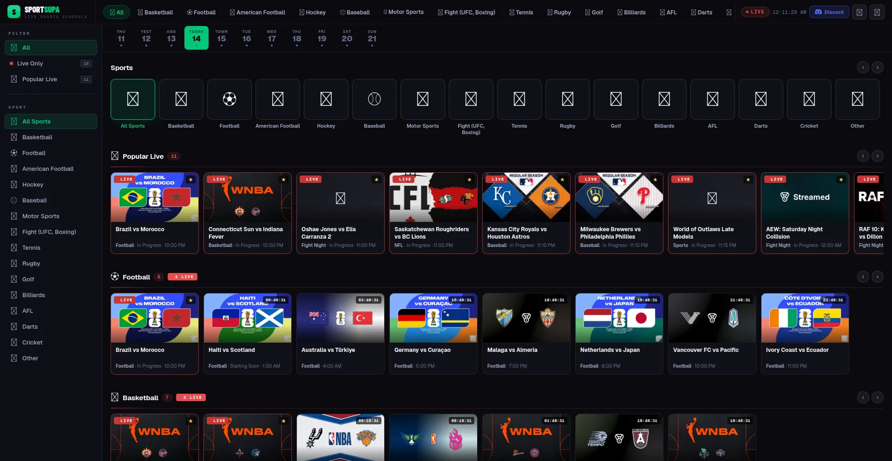
Task: Click previous arrow of the Basketball carousel
Action: (x=863, y=398)
